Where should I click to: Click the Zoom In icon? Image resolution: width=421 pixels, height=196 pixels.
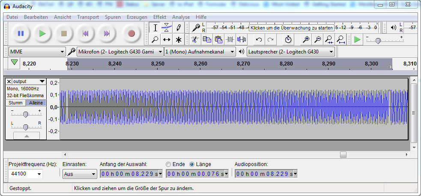[306, 40]
